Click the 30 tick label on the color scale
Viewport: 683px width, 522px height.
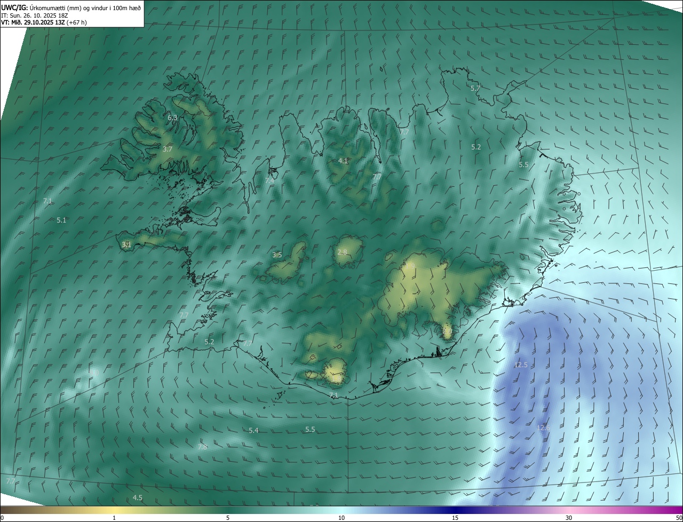click(569, 518)
